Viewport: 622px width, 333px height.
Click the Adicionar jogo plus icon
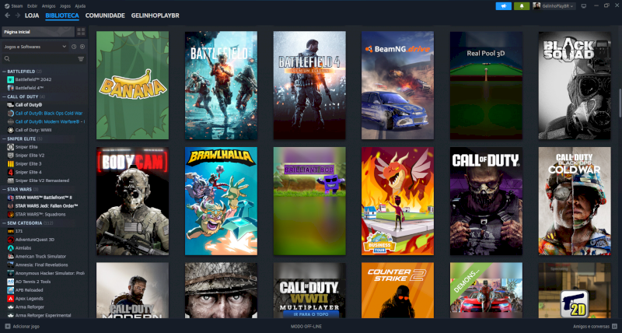(8, 326)
